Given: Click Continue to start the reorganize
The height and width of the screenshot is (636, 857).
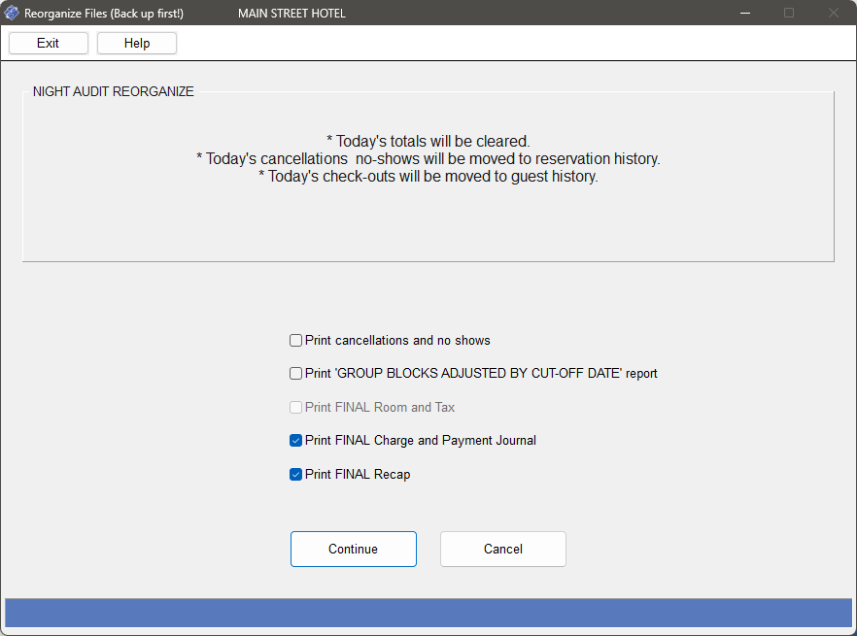Looking at the screenshot, I should click(x=353, y=550).
